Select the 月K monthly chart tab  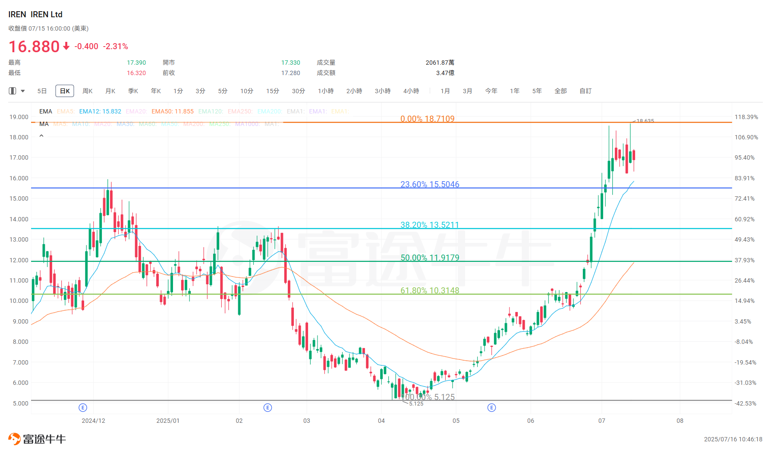coord(110,91)
